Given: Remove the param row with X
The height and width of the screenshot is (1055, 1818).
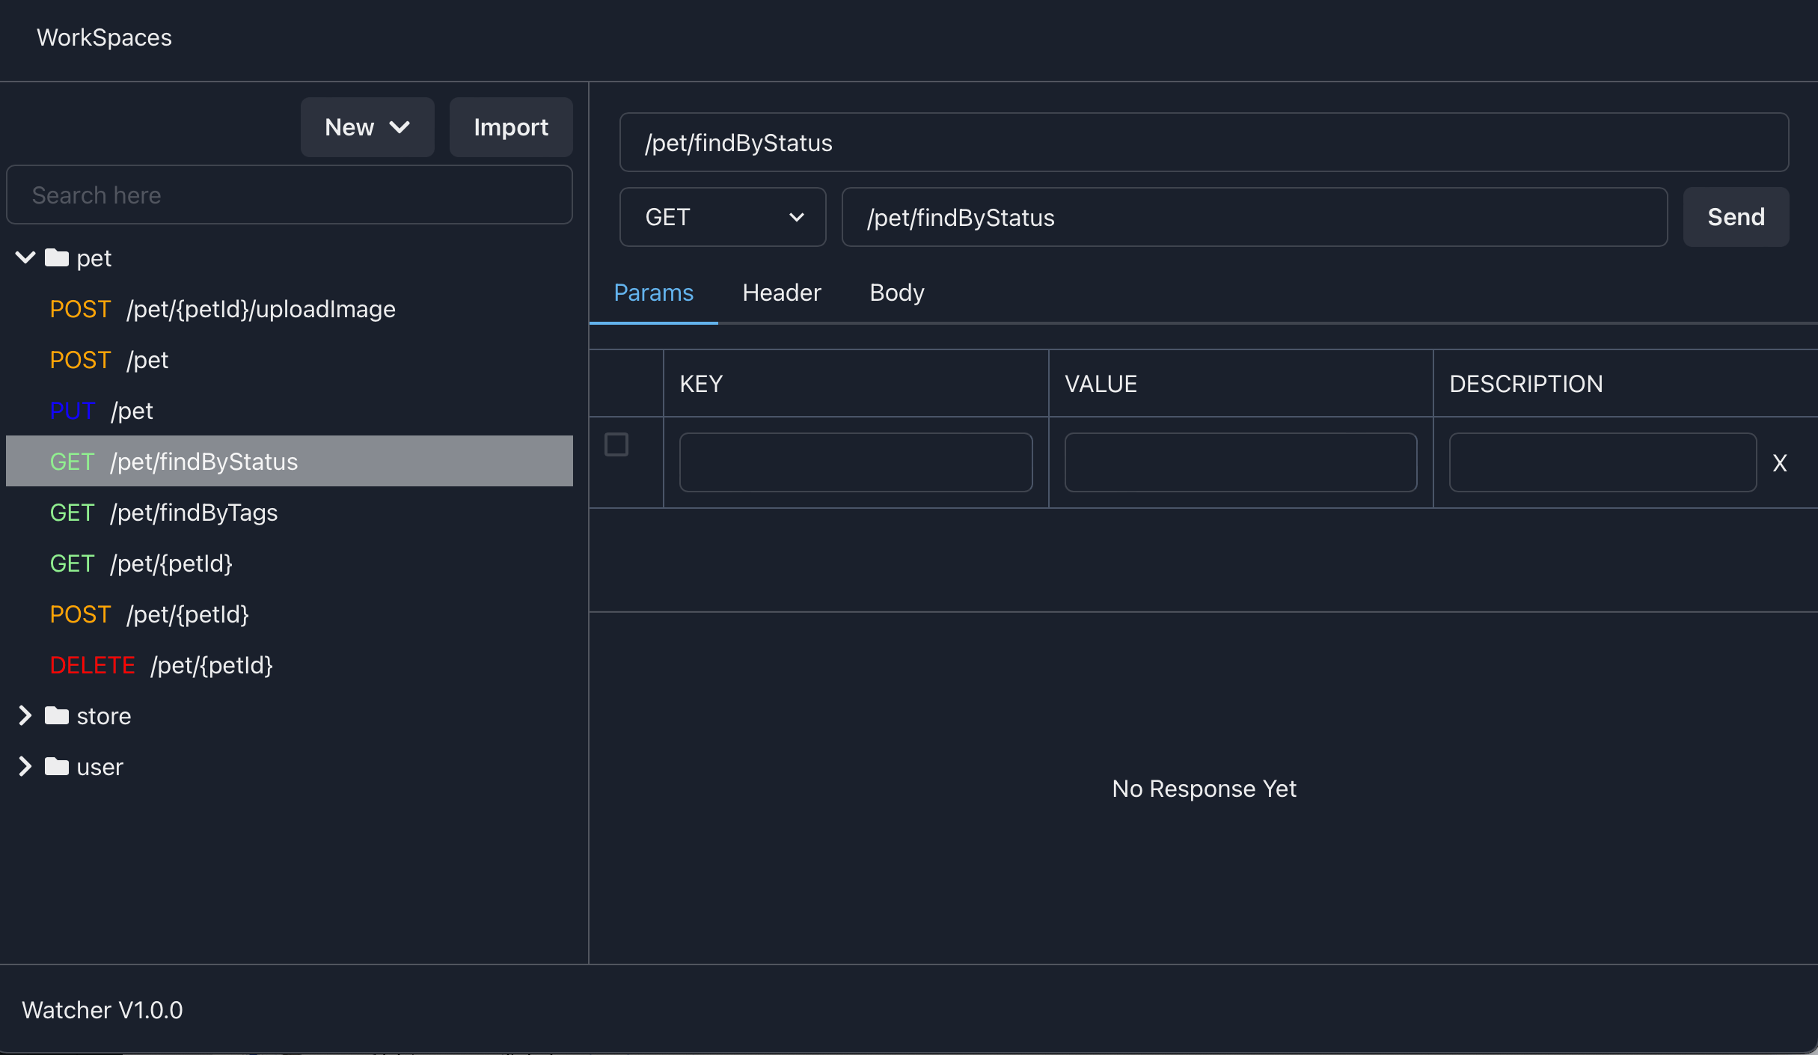Looking at the screenshot, I should [1779, 463].
